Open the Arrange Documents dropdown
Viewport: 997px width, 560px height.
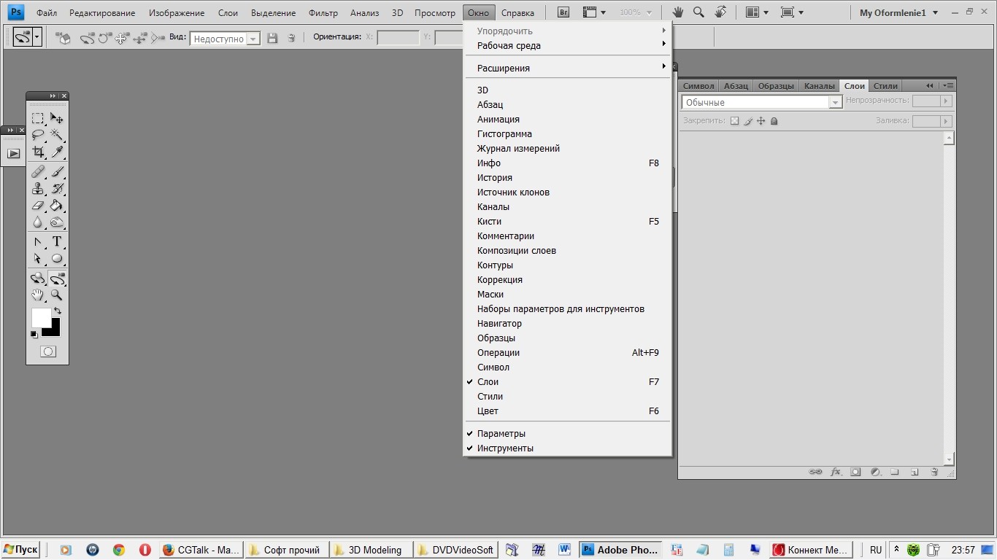point(757,12)
